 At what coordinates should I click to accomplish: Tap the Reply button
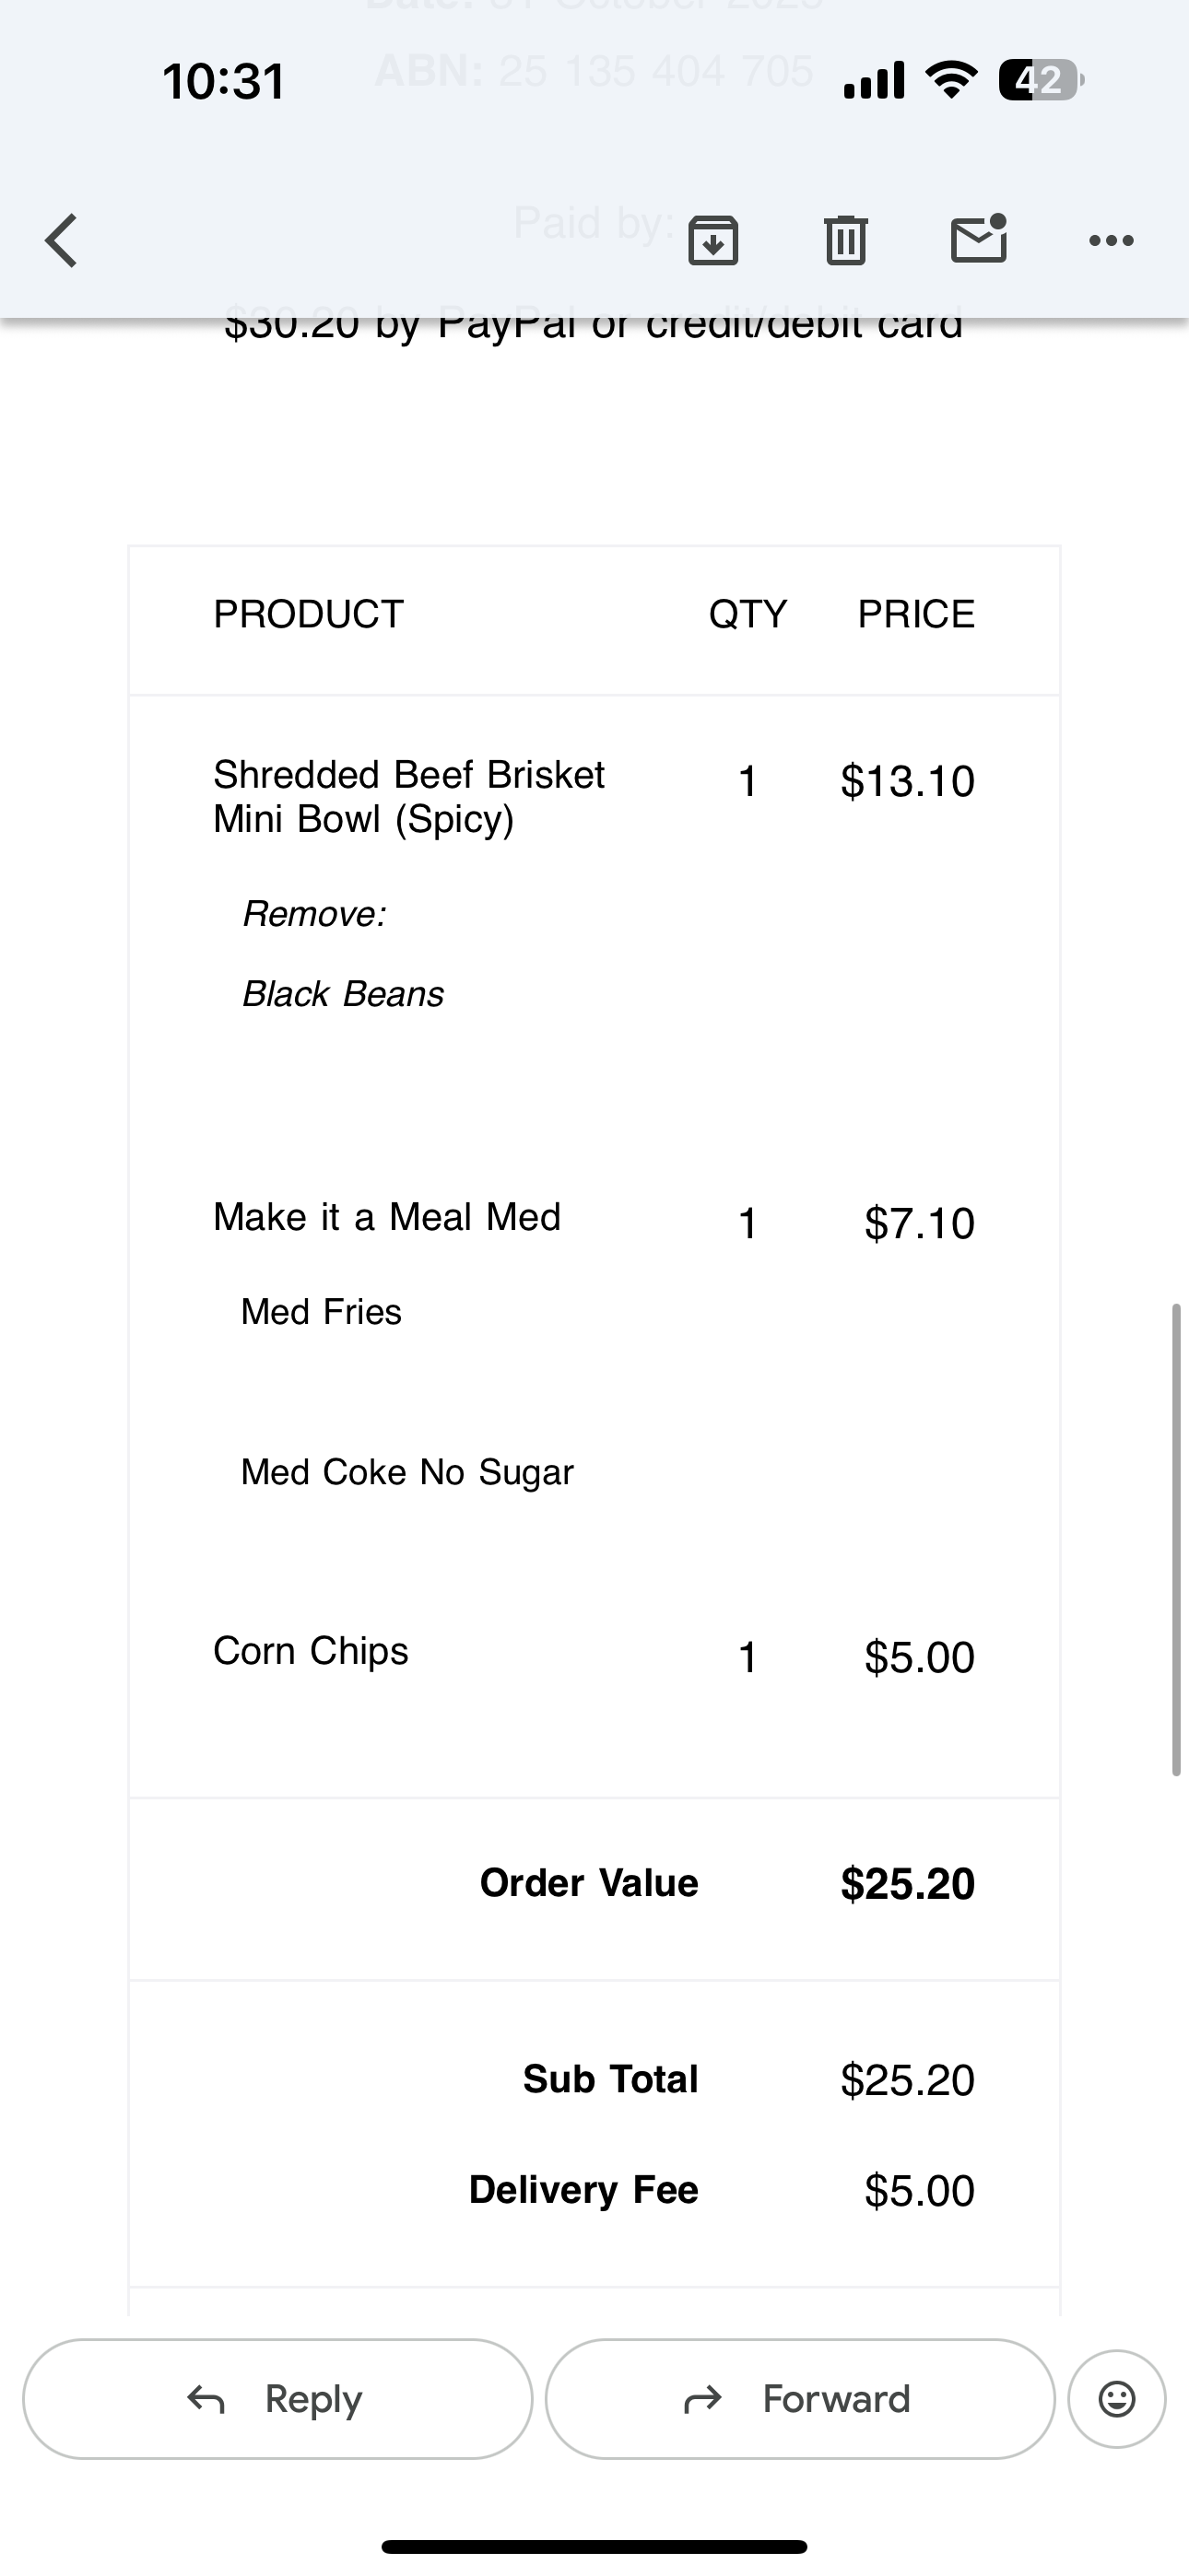click(277, 2398)
